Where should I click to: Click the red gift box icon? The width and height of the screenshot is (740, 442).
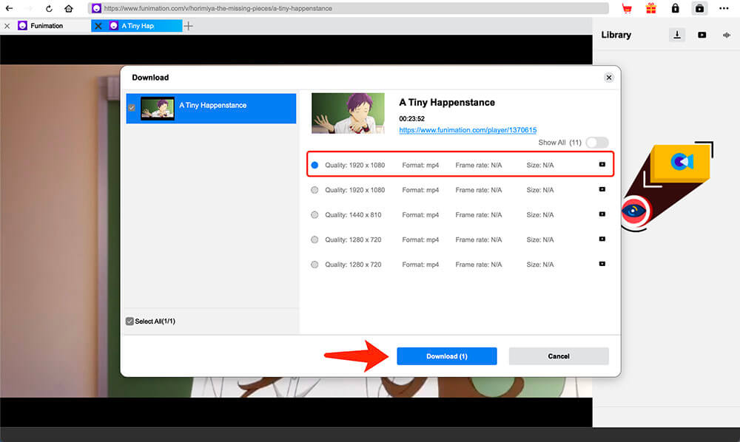pyautogui.click(x=650, y=9)
